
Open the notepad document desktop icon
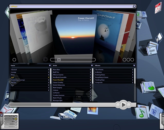pos(152,51)
